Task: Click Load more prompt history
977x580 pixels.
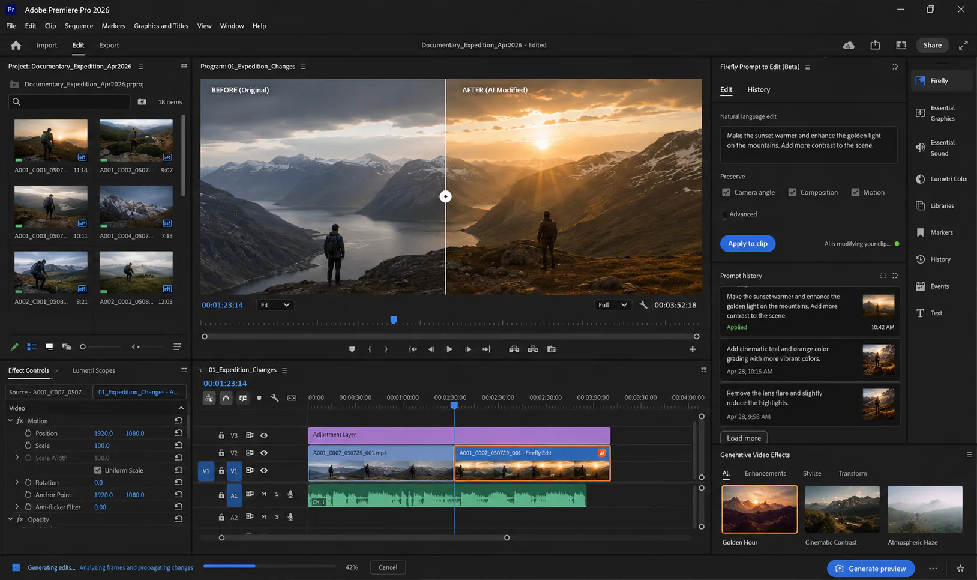Action: click(x=744, y=438)
